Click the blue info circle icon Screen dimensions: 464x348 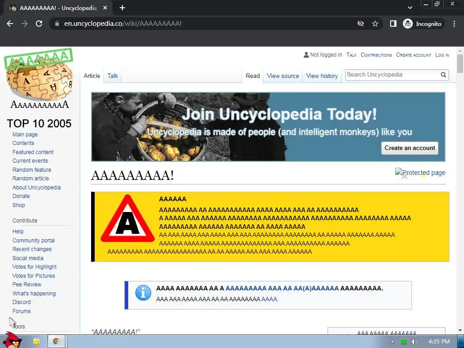143,293
